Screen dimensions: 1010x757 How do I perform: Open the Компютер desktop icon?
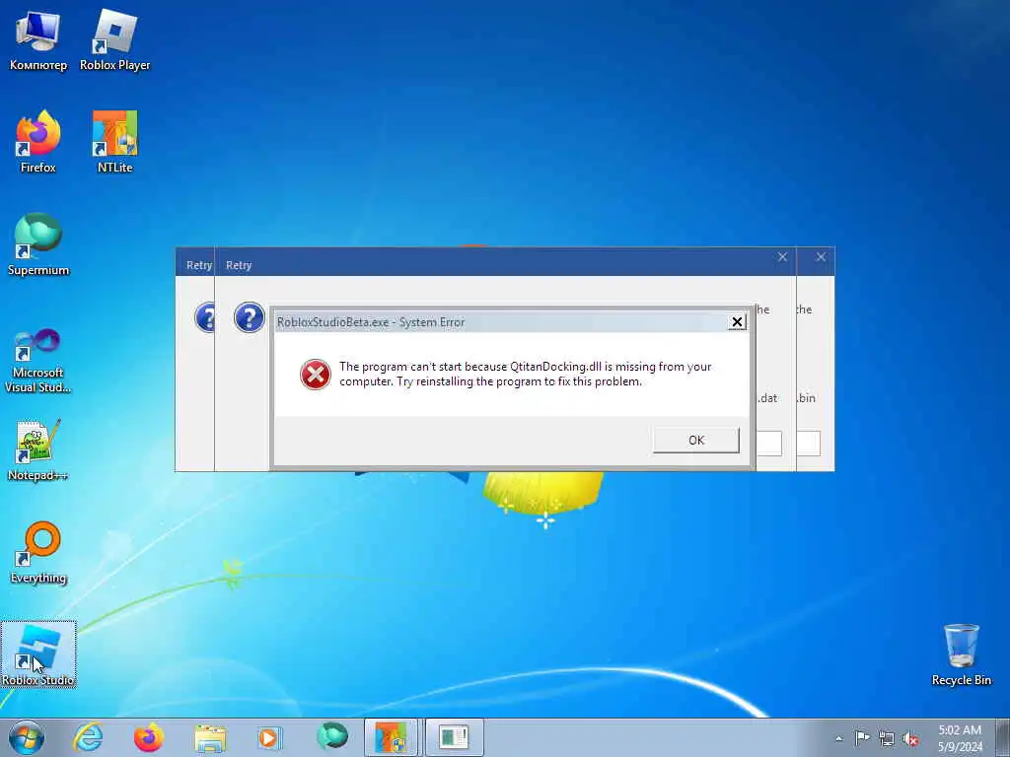pos(38,41)
